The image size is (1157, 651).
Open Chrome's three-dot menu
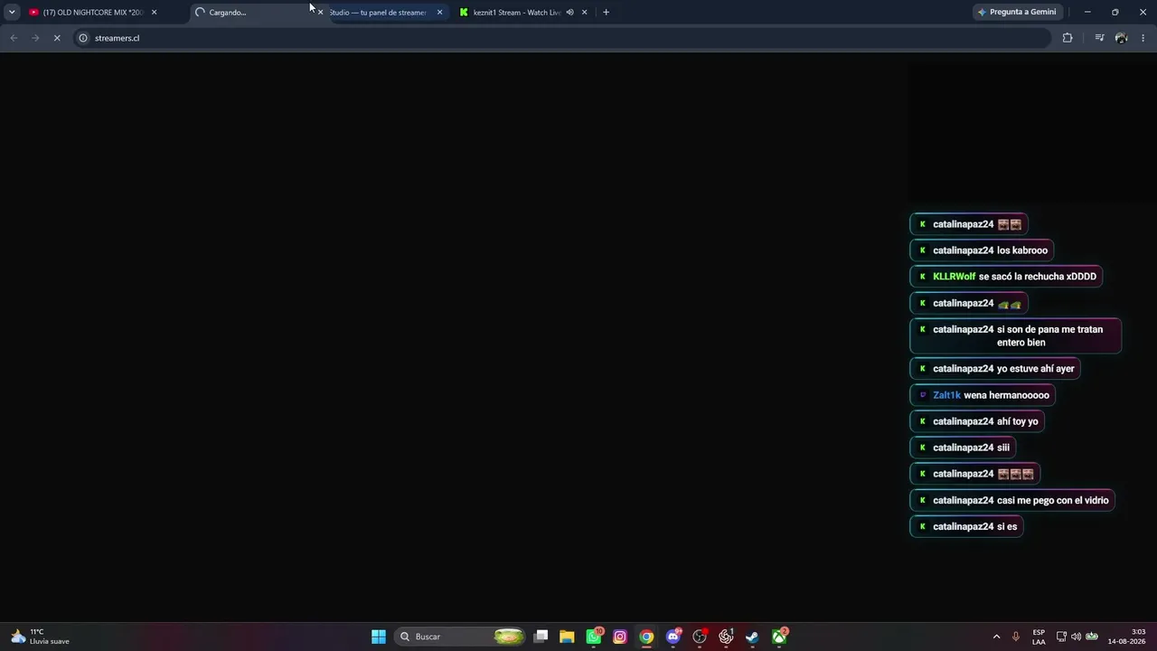1143,38
